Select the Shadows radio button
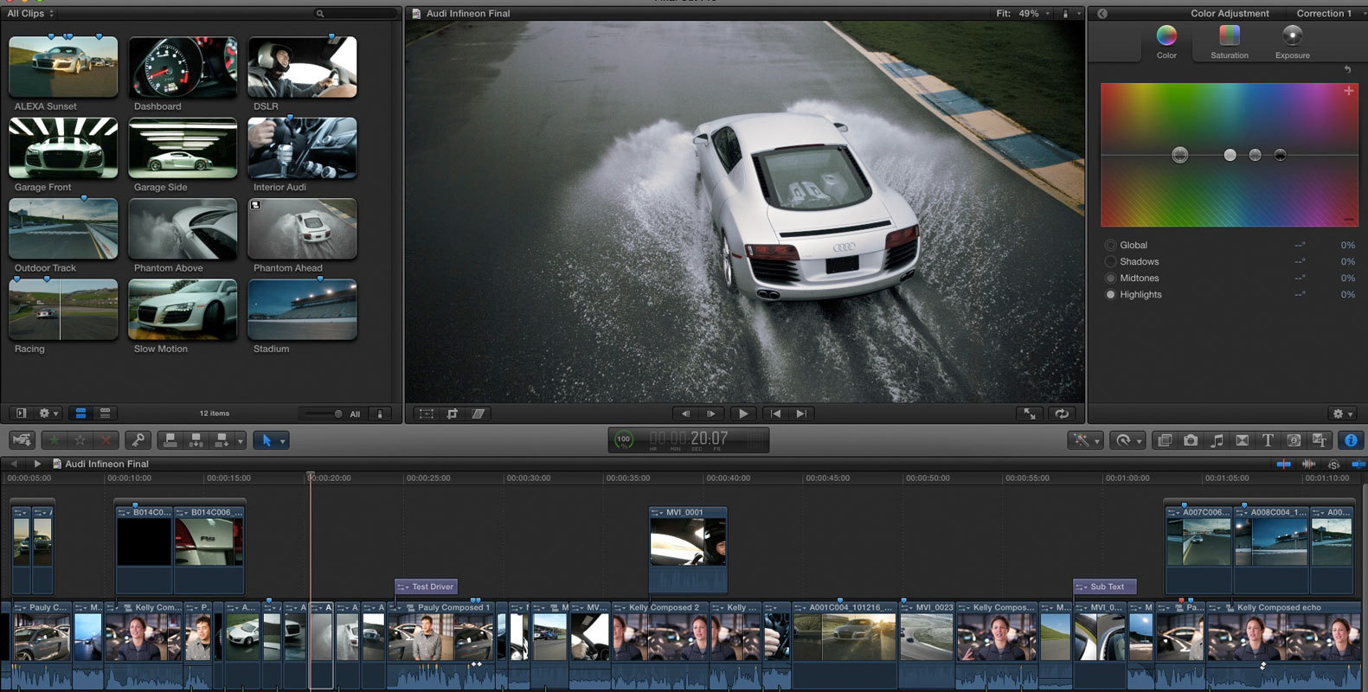Viewport: 1368px width, 692px height. [x=1110, y=261]
